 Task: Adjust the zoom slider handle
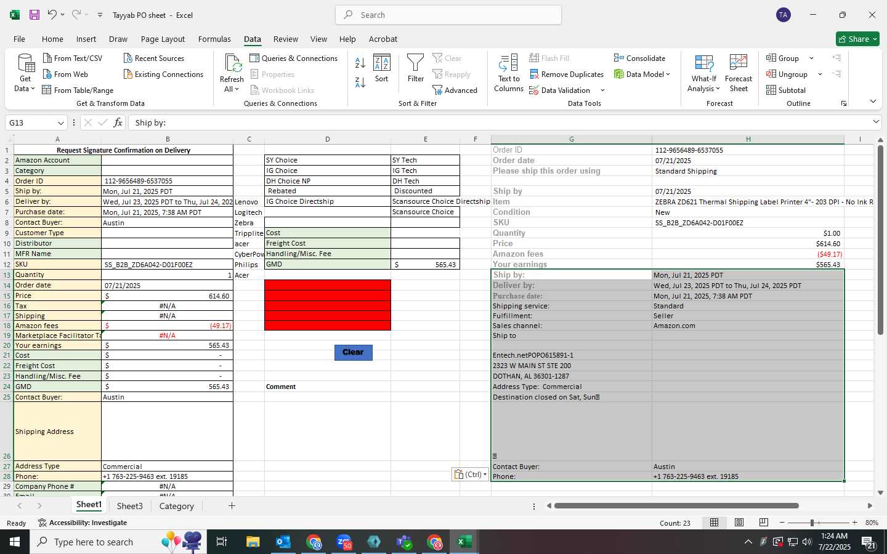[812, 523]
